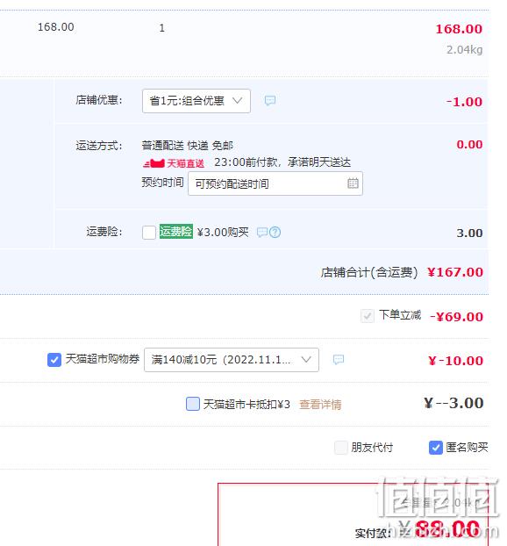Enable the 朋友代付 checkbox
Image resolution: width=507 pixels, height=546 pixels.
coord(340,448)
